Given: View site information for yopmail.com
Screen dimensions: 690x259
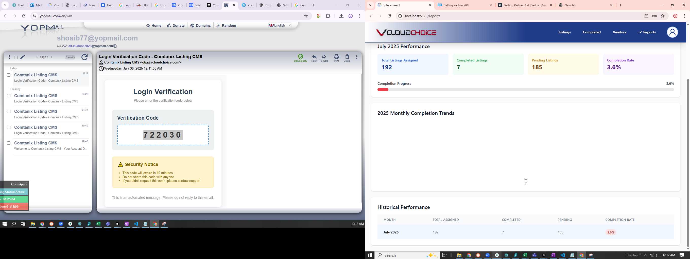Looking at the screenshot, I should (x=34, y=16).
